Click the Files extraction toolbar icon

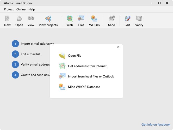tap(81, 19)
